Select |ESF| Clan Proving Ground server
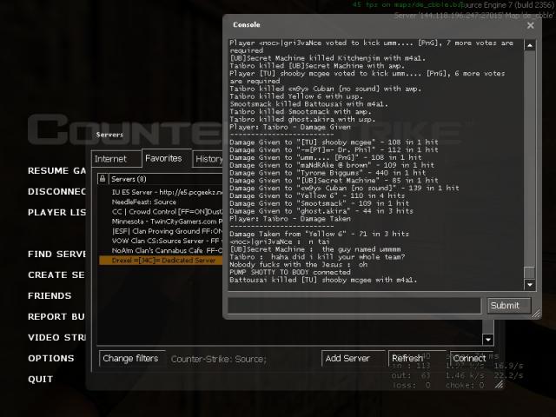The height and width of the screenshot is (417, 556). [x=161, y=231]
